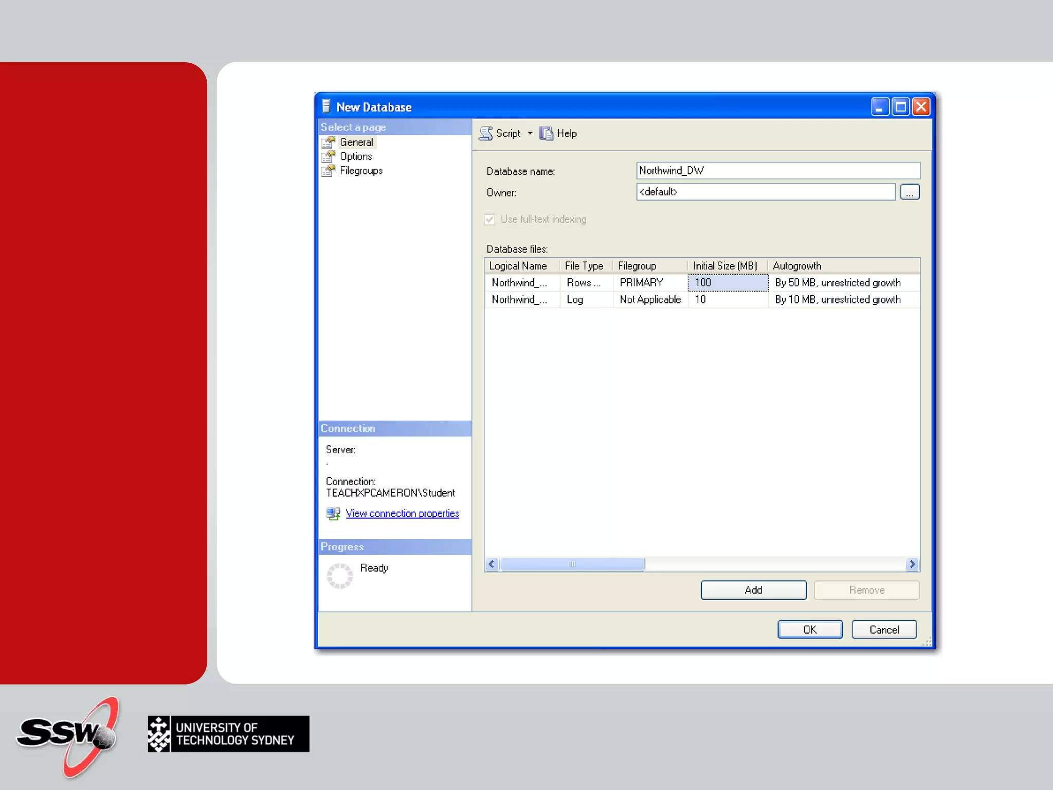This screenshot has width=1053, height=790.
Task: Open the Options page
Action: point(355,156)
